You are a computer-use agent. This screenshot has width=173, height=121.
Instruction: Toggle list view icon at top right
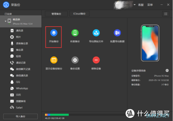[166, 14]
